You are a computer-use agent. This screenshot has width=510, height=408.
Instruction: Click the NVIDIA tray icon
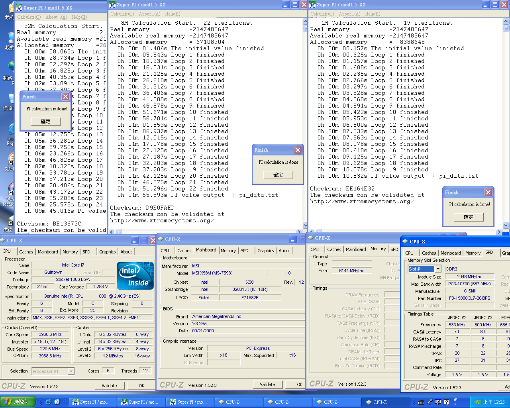pyautogui.click(x=477, y=402)
